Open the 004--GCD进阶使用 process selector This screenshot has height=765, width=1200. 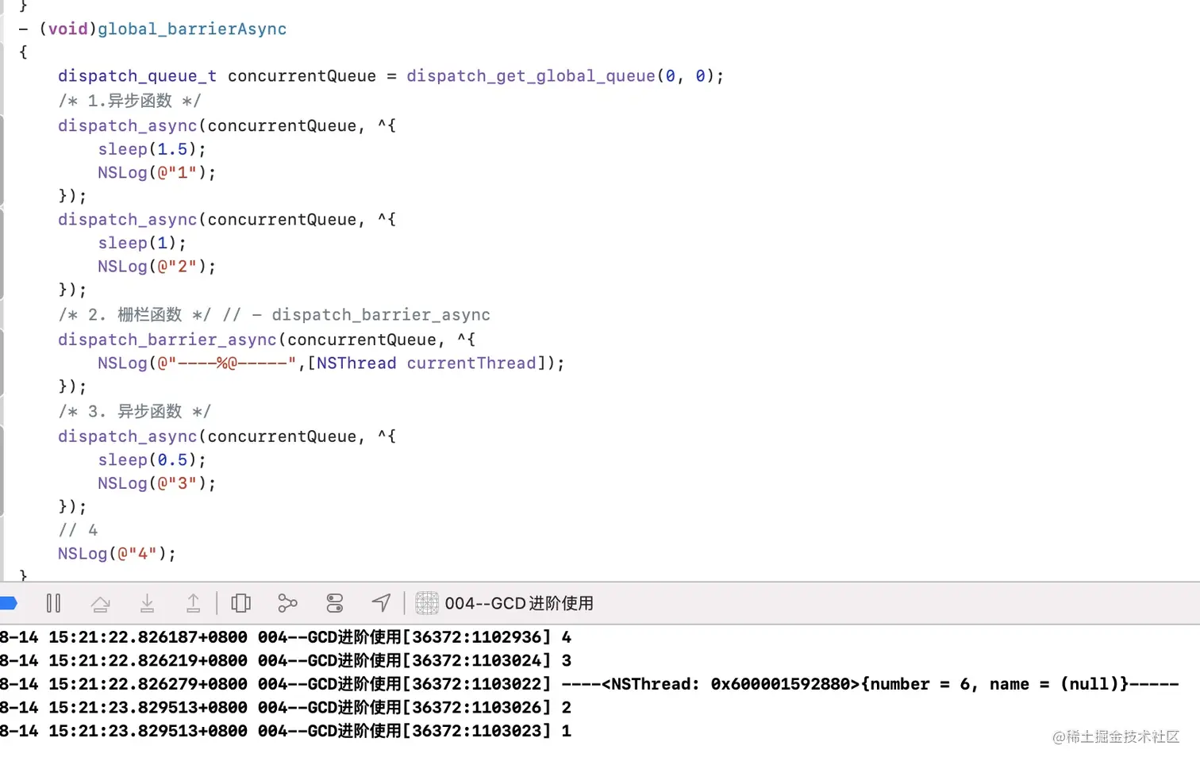tap(520, 603)
